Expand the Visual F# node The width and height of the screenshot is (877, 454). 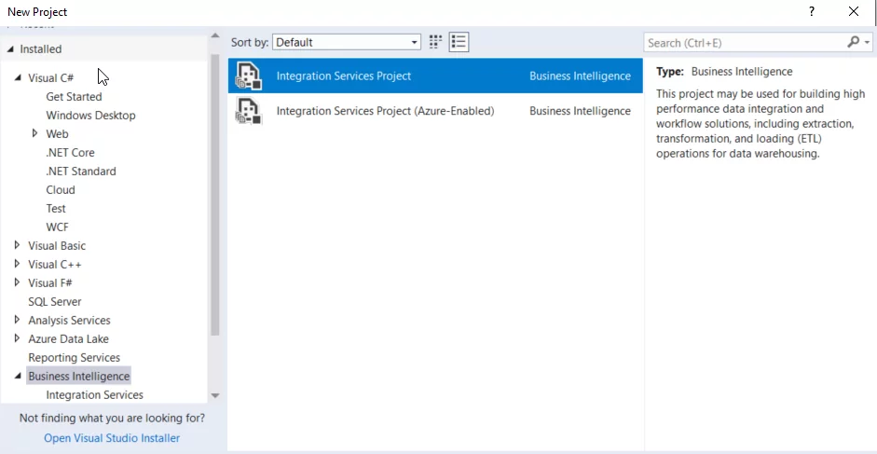pyautogui.click(x=17, y=282)
